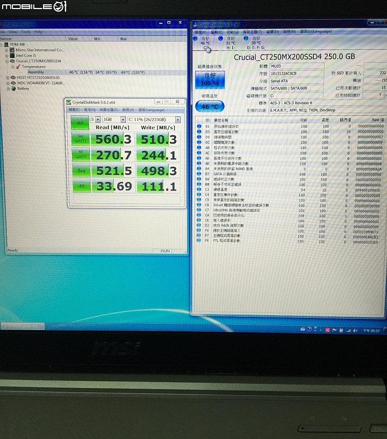Click the All button in CrystalDiskMark

tap(80, 122)
